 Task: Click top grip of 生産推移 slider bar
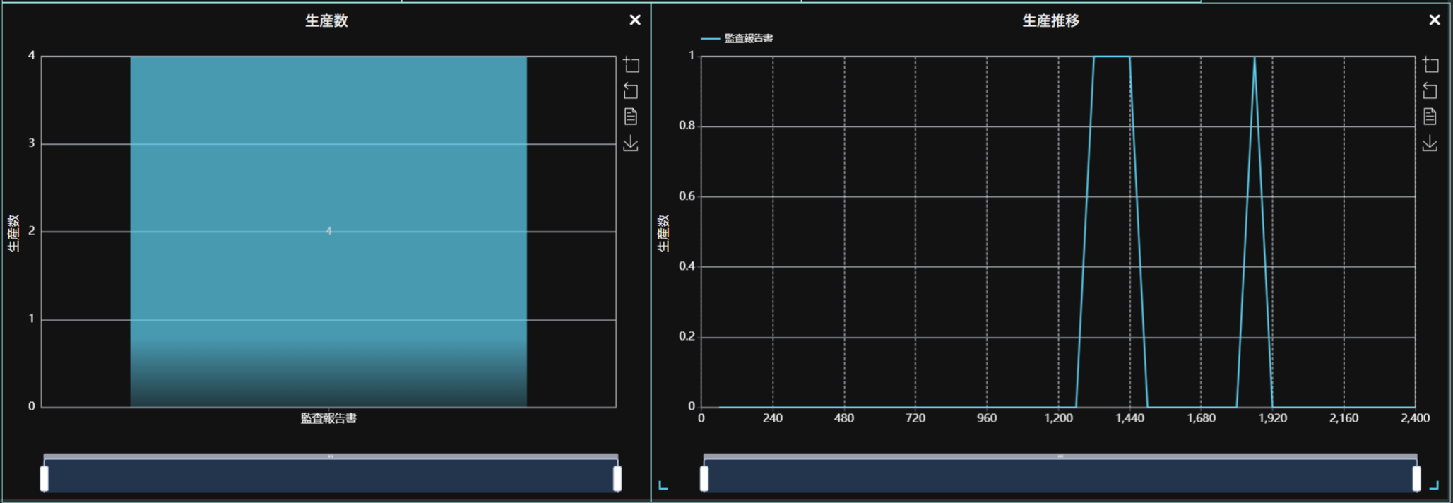pyautogui.click(x=1060, y=456)
